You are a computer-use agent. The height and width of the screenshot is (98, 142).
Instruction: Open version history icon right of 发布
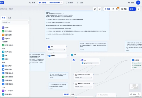tap(139, 9)
